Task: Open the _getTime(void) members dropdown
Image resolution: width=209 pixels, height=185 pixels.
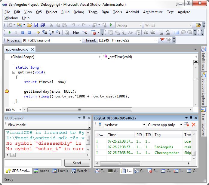Action: tap(196, 57)
